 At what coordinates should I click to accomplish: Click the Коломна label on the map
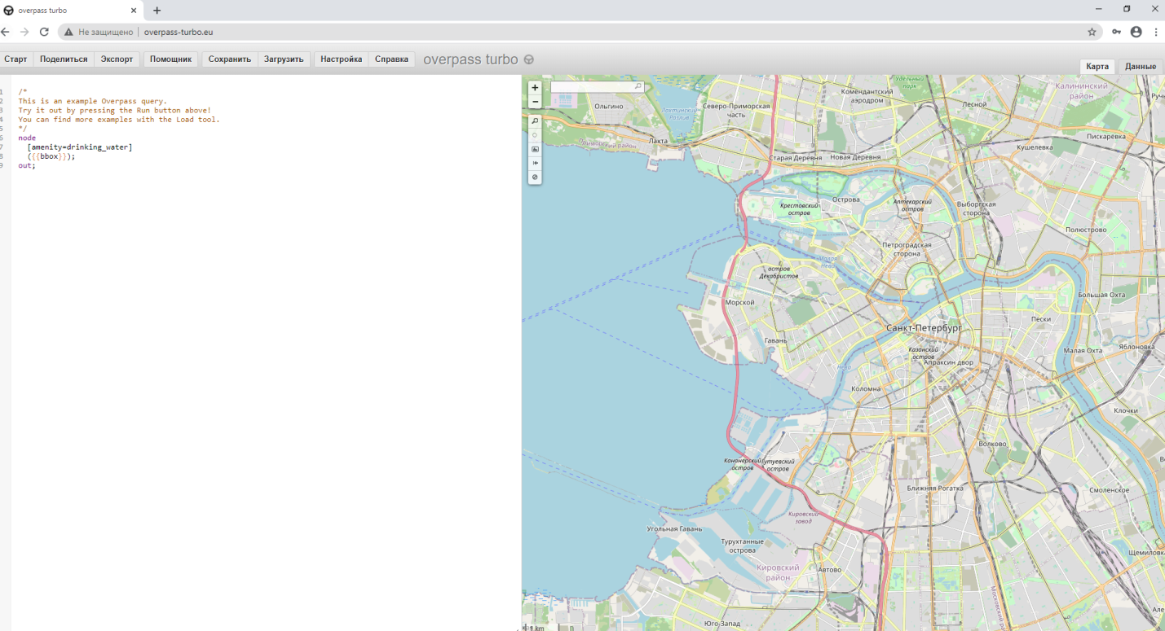866,388
